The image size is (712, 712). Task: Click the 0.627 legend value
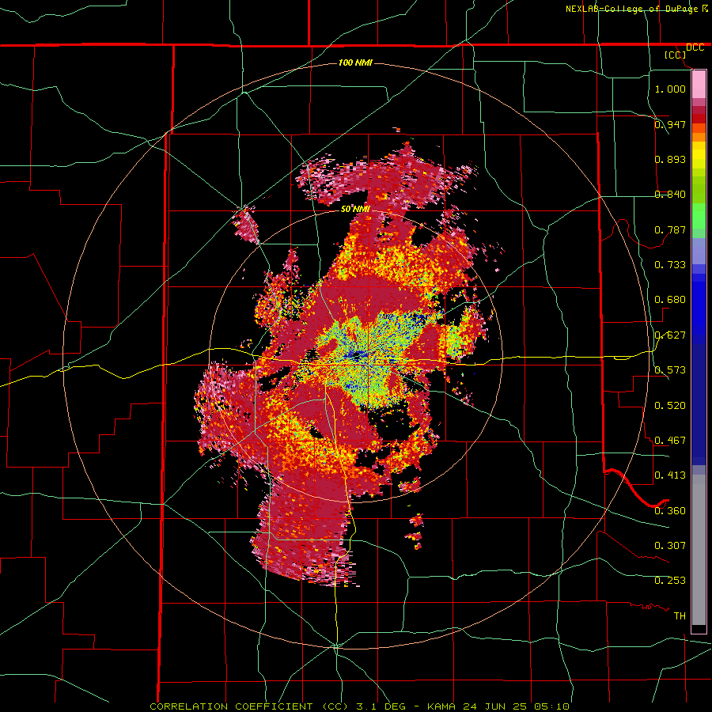pos(670,335)
